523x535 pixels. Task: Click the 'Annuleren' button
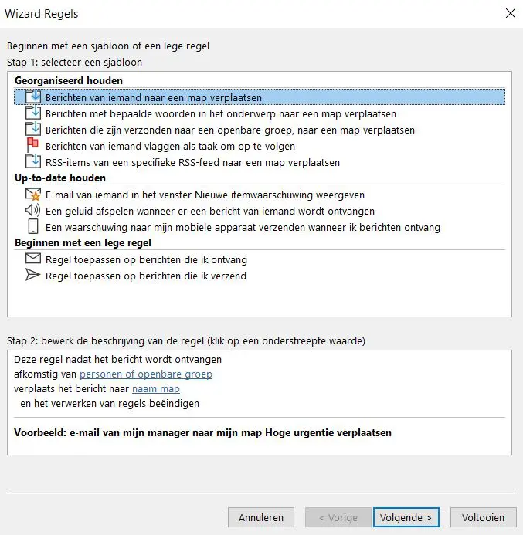261,517
